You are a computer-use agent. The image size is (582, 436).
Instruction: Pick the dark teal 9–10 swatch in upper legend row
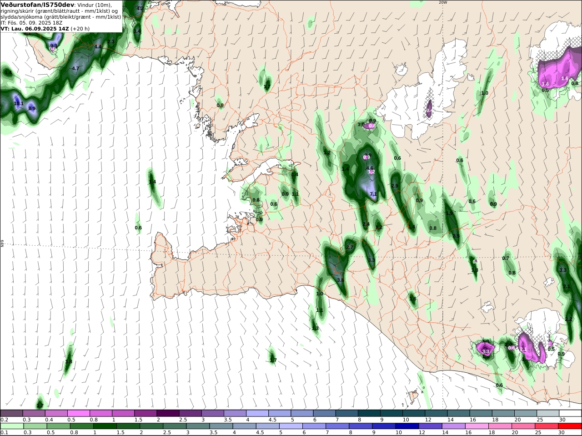[x=391, y=413]
